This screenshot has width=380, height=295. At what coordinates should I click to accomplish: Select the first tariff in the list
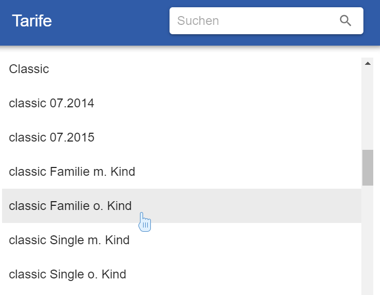tap(29, 69)
